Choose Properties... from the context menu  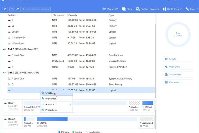[57, 110]
